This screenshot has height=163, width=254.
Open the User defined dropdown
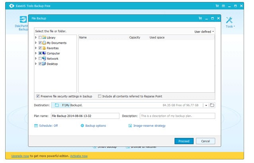(x=204, y=32)
